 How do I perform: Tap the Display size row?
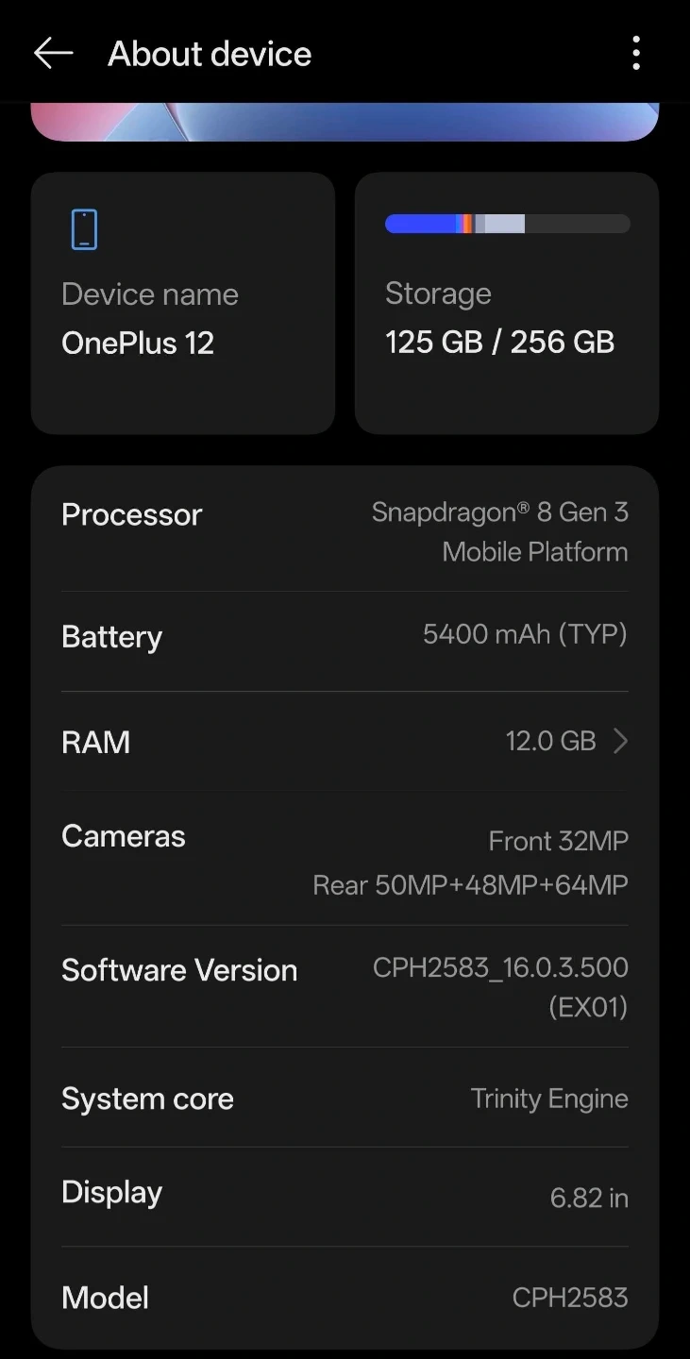(345, 1197)
